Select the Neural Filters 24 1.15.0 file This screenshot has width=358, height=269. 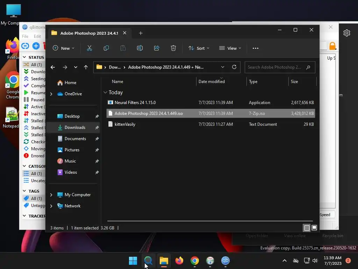coord(211,103)
